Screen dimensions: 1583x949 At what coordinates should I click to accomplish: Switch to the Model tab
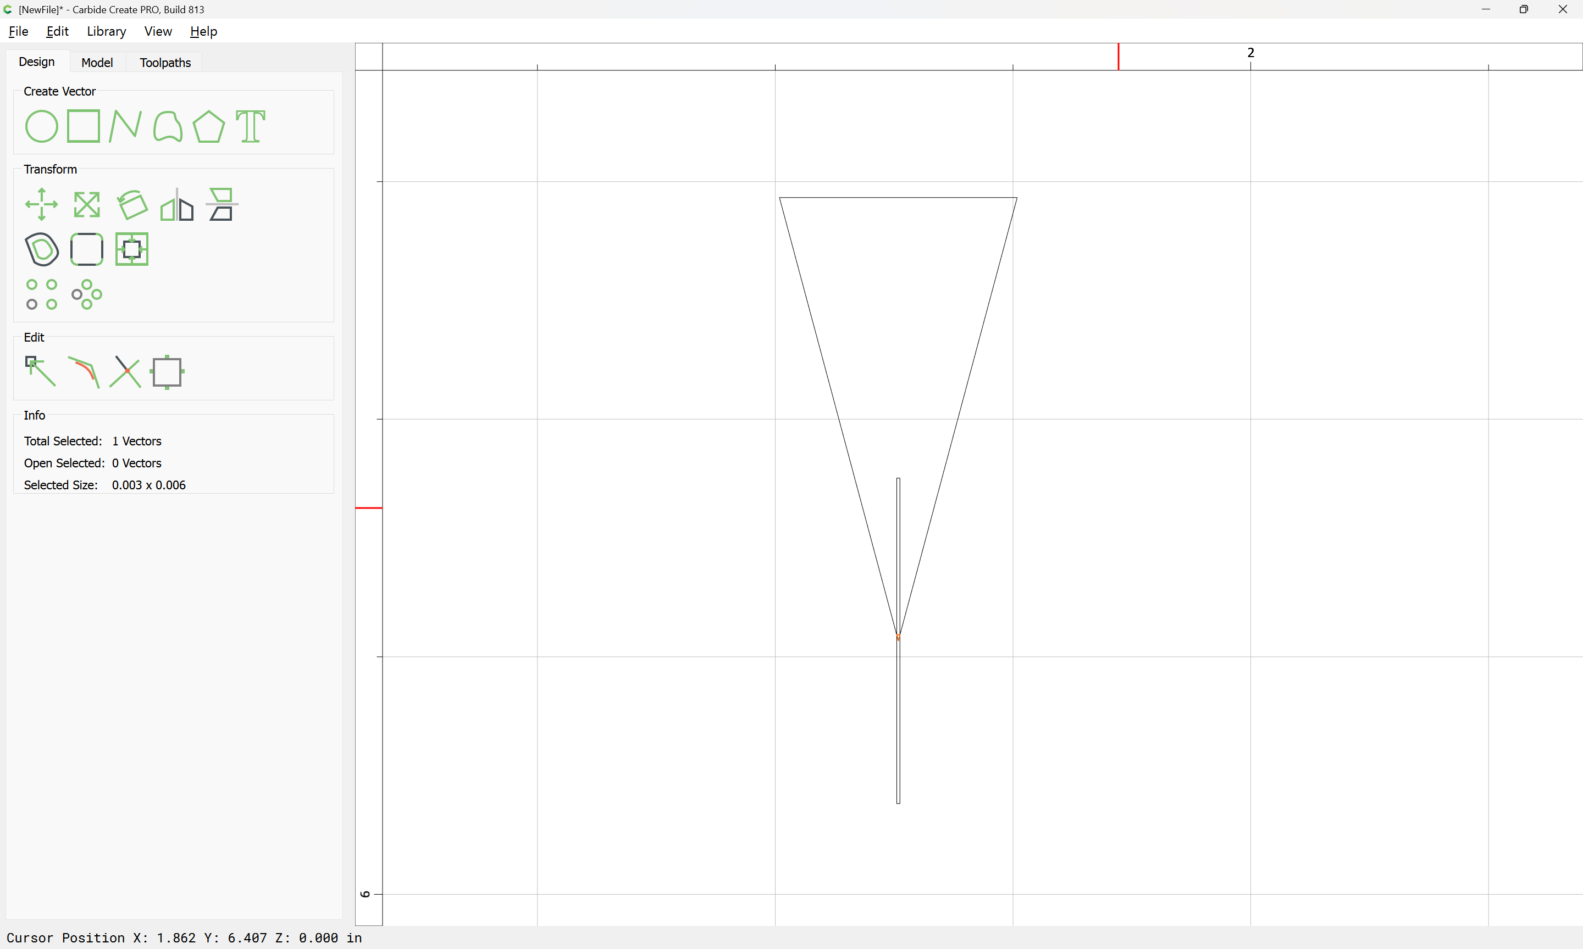tap(97, 63)
